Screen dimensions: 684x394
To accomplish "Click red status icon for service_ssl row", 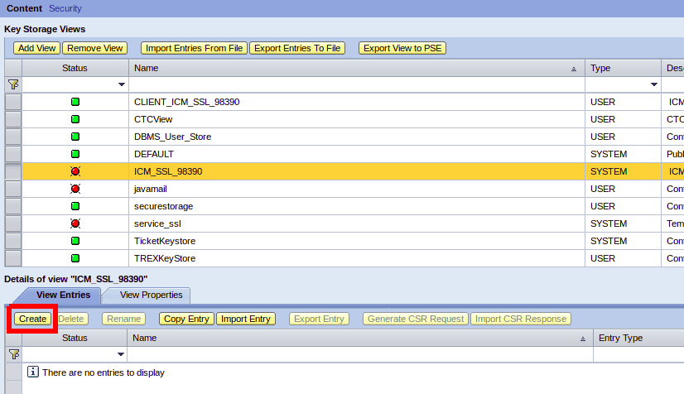I will click(x=75, y=223).
